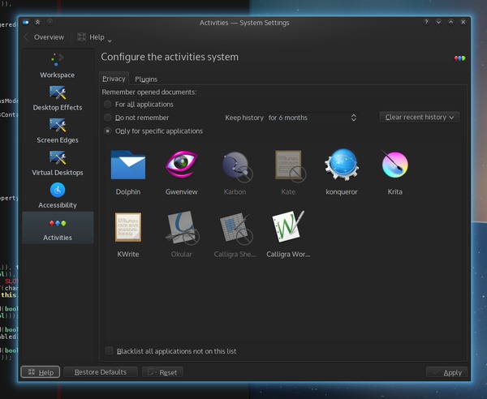
Task: Click the Krita application icon
Action: [394, 165]
